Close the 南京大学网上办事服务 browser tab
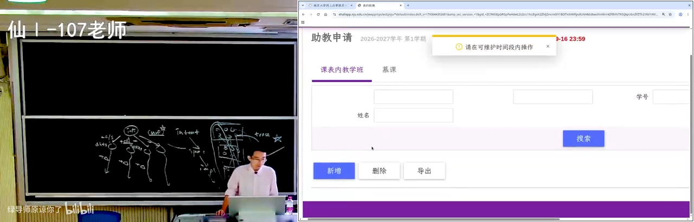 click(351, 5)
